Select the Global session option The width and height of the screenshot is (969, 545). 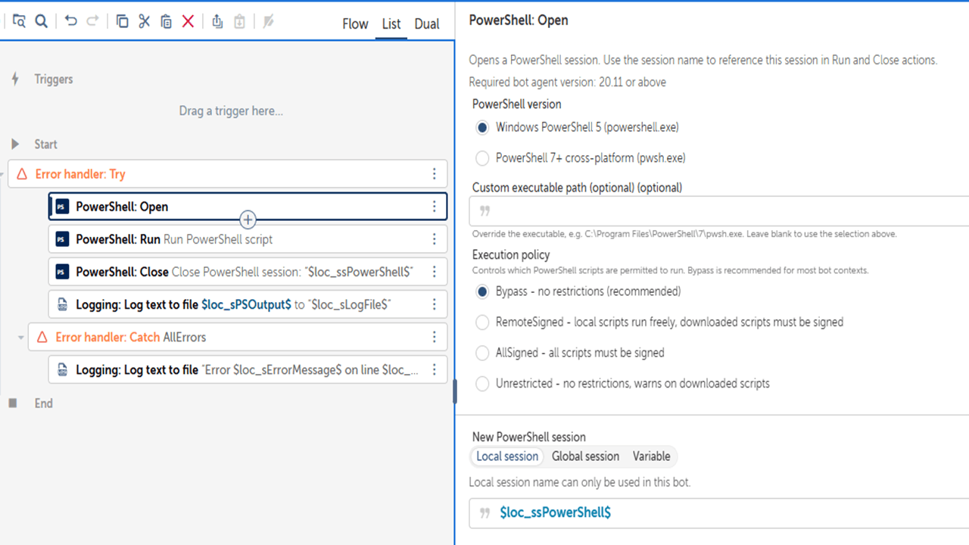coord(585,456)
